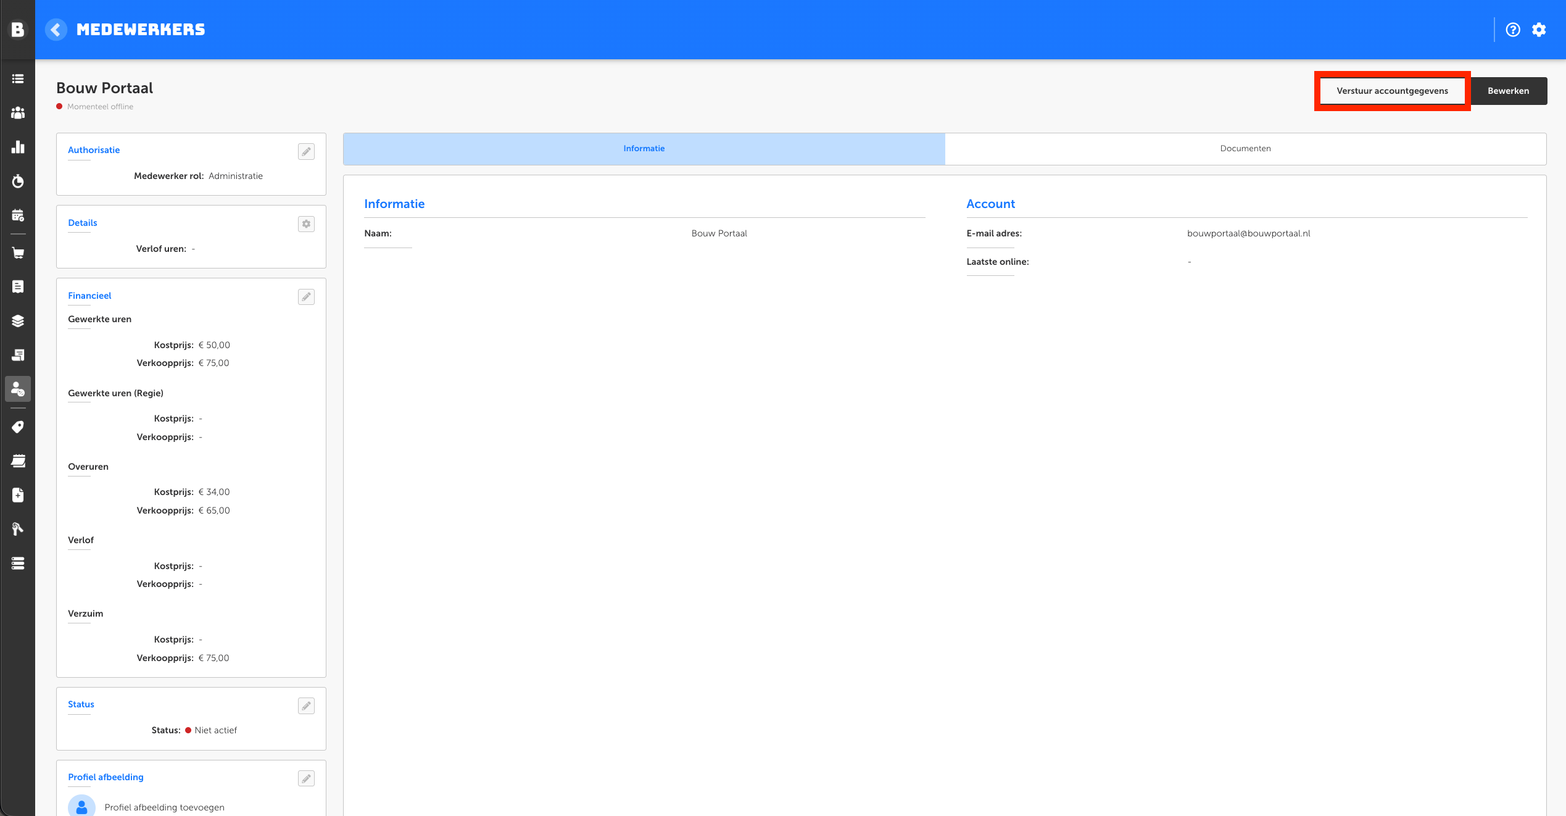1566x816 pixels.
Task: Edit the Financieel card with the pencil
Action: pyautogui.click(x=306, y=297)
